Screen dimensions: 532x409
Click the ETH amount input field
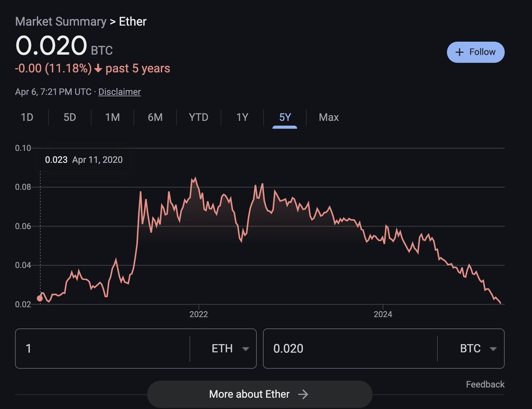coord(102,349)
